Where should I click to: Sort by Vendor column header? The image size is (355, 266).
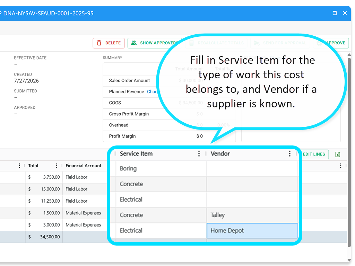click(220, 153)
